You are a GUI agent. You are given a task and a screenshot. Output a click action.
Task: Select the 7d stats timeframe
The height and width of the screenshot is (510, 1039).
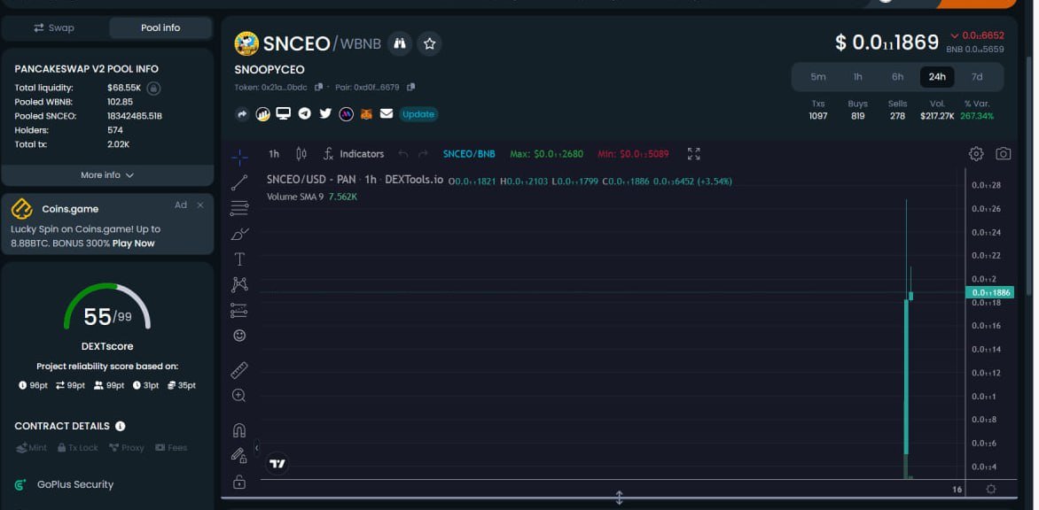click(977, 77)
